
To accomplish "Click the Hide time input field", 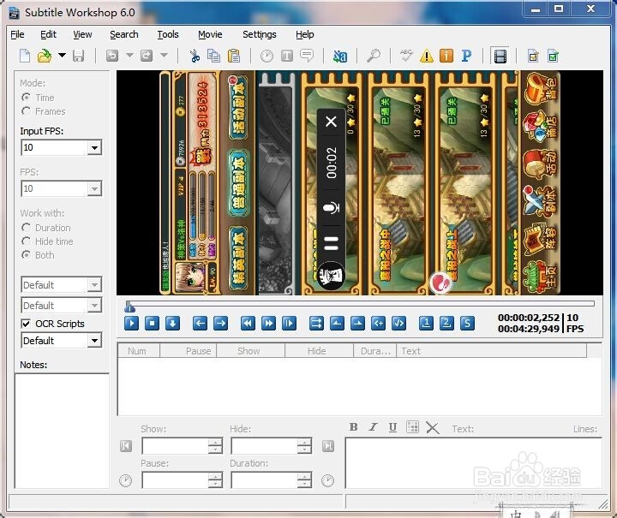I will click(265, 446).
